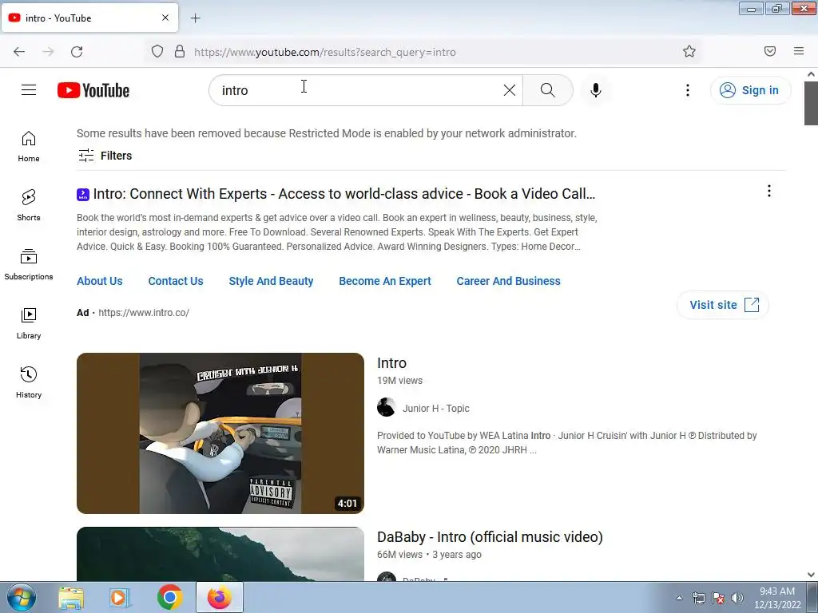Follow the Style And Beauty ad link
The height and width of the screenshot is (613, 818).
tap(272, 281)
